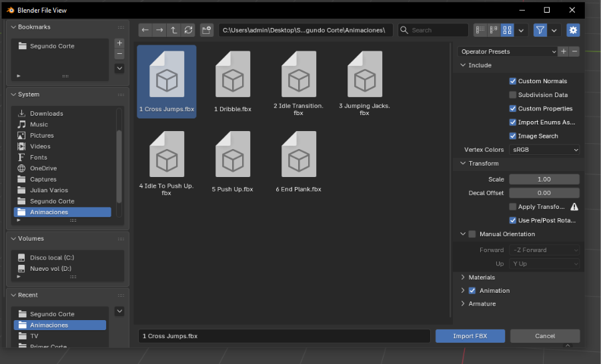
Task: Toggle the file filter funnel icon
Action: (x=540, y=30)
